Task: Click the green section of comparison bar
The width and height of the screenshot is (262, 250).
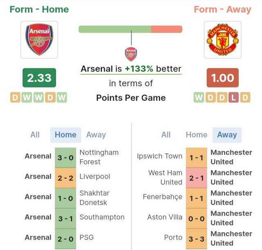Action: tap(115, 29)
